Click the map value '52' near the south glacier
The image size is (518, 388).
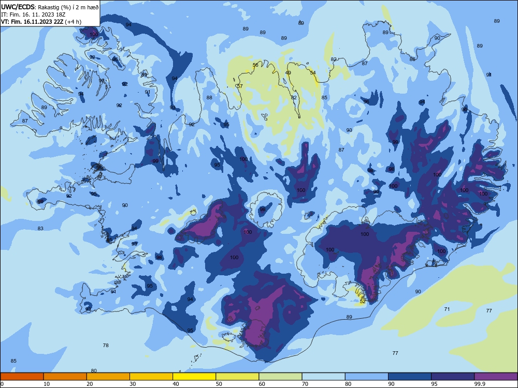tap(363, 301)
